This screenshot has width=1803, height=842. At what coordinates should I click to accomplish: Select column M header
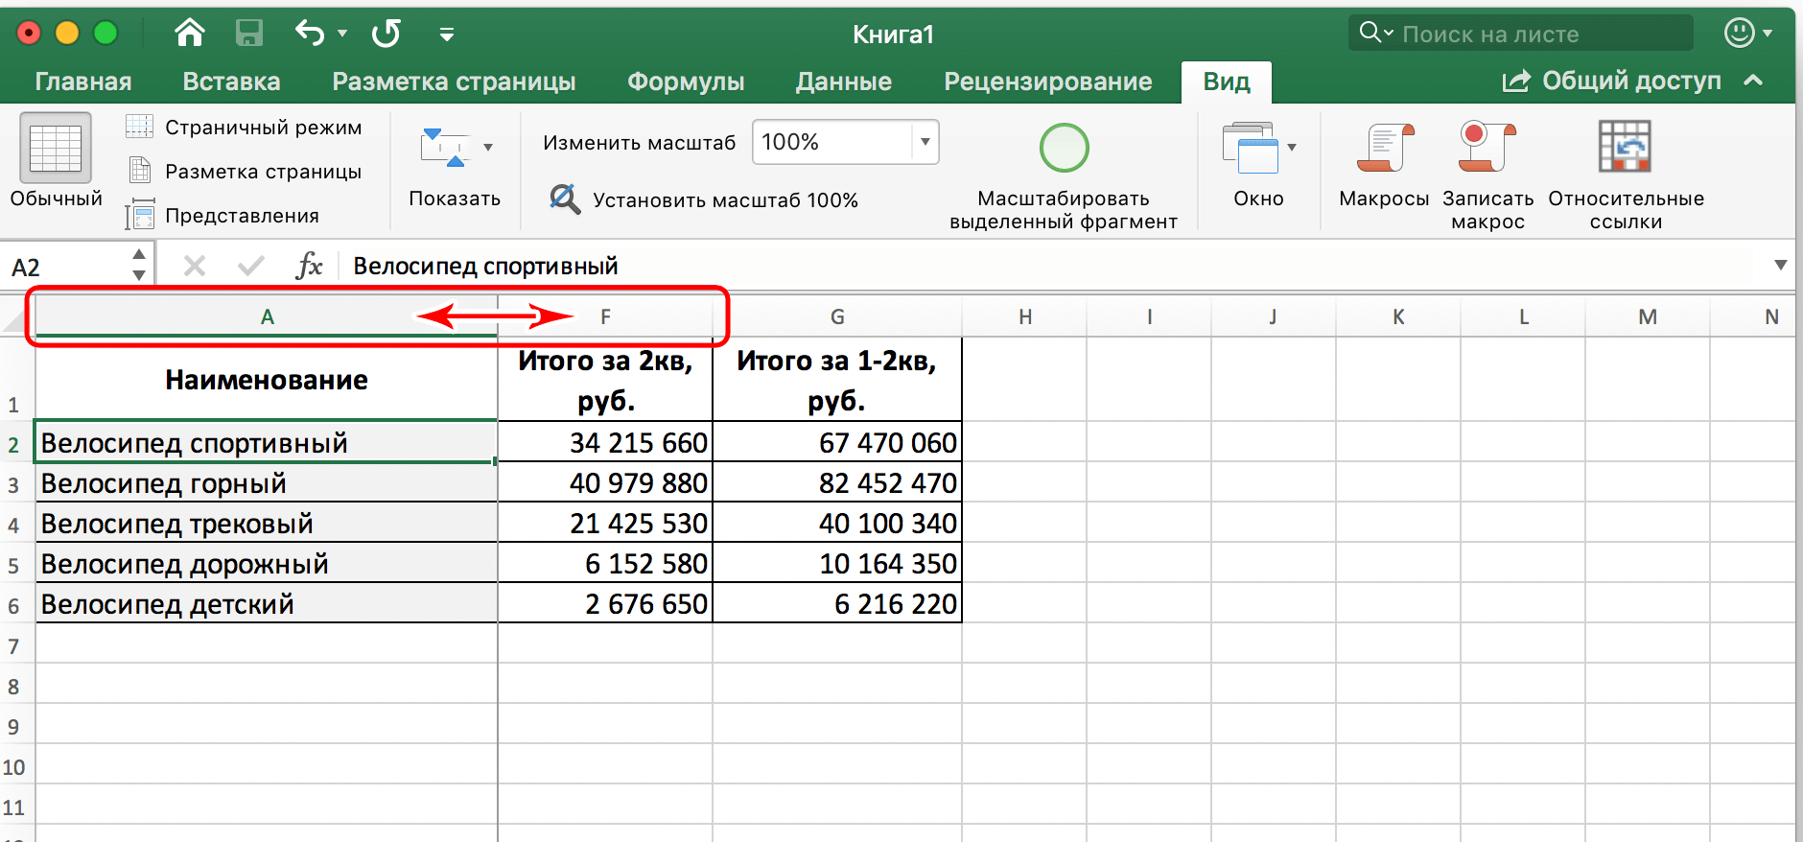[1648, 317]
